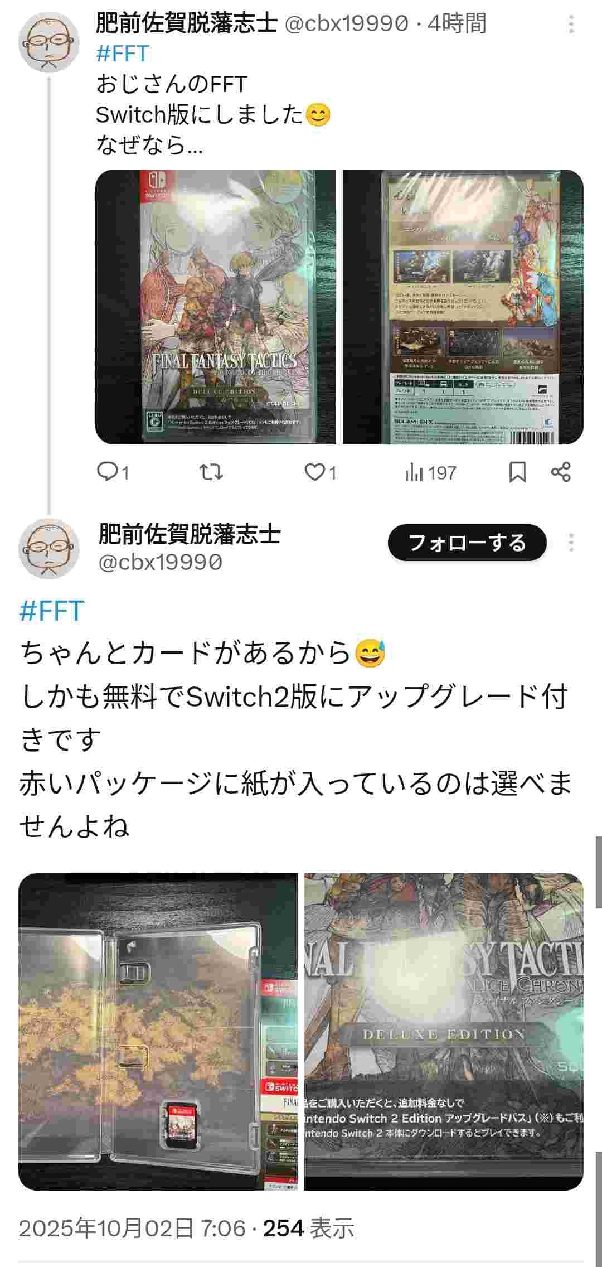The image size is (602, 1267).
Task: Share the first tweet via share icon
Action: coord(561,472)
